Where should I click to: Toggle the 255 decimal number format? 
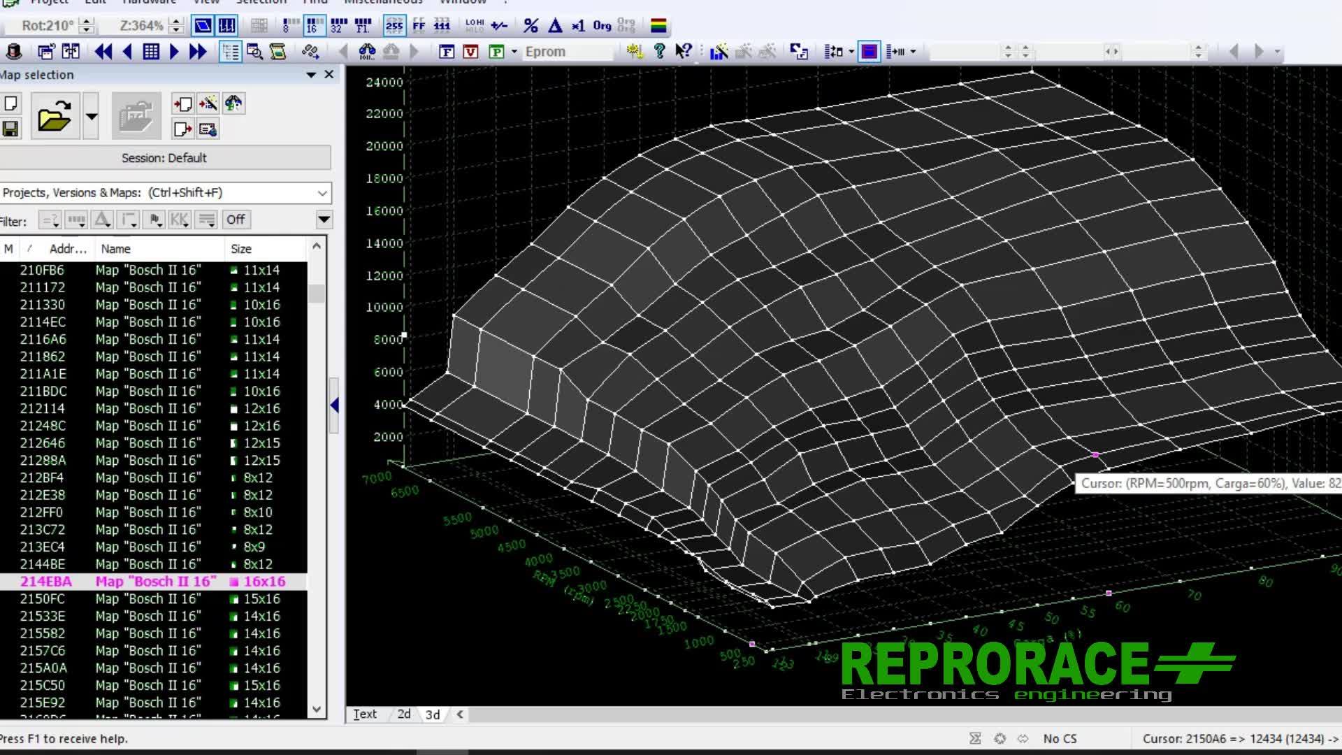(x=394, y=26)
